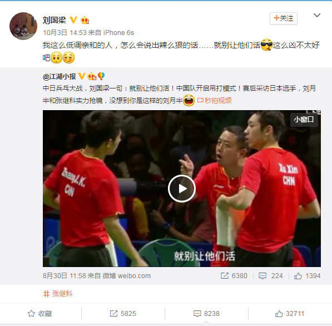Image resolution: width=332 pixels, height=326 pixels.
Task: Open 刘国梁's profile avatar
Action: pyautogui.click(x=23, y=26)
